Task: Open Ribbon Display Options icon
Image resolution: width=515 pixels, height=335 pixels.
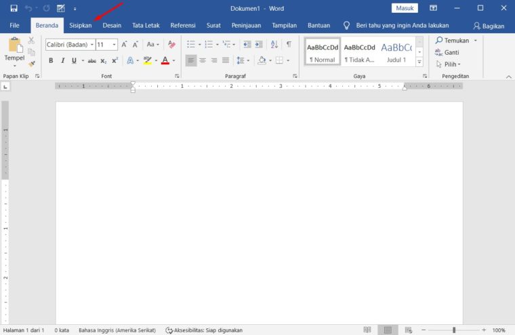Action: [x=433, y=8]
